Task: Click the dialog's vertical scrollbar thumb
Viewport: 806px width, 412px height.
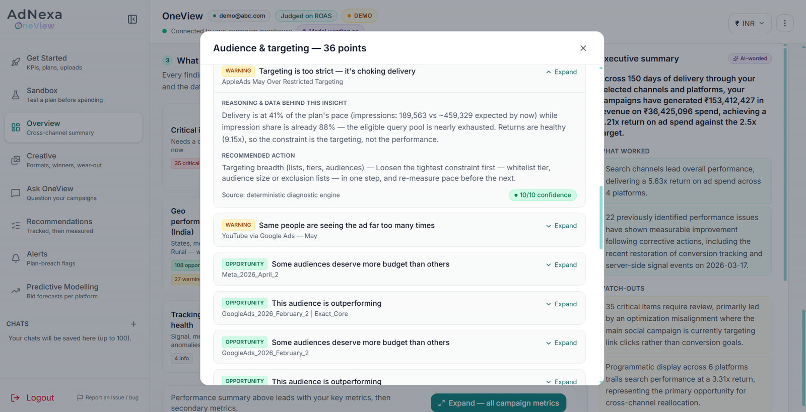Action: click(601, 218)
